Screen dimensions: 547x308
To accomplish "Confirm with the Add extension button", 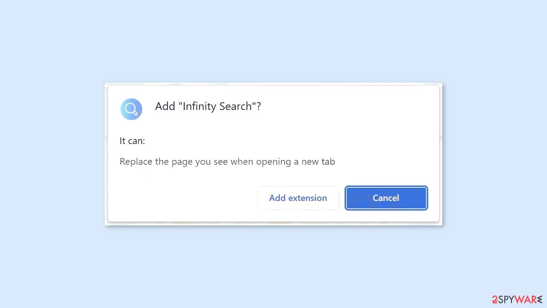I will (298, 198).
